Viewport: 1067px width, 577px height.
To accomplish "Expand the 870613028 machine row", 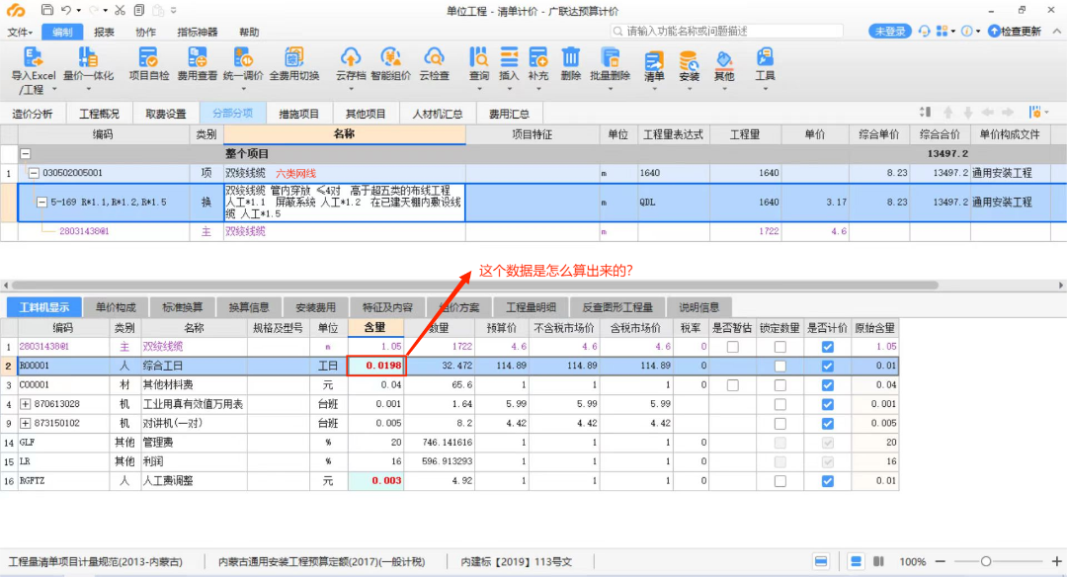I will tap(25, 404).
